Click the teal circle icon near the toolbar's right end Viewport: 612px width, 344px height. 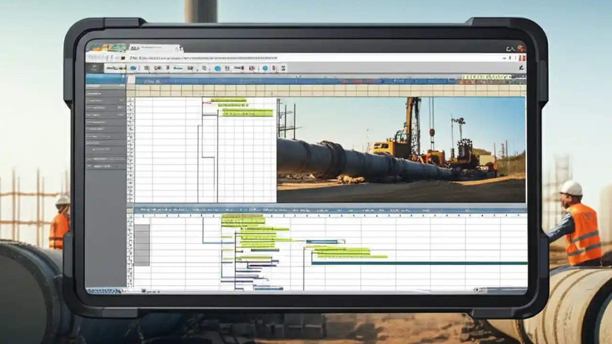(x=265, y=68)
